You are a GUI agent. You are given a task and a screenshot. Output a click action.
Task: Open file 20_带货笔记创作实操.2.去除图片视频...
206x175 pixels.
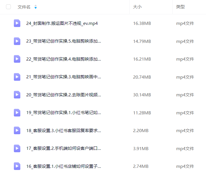pyautogui.click(x=64, y=95)
